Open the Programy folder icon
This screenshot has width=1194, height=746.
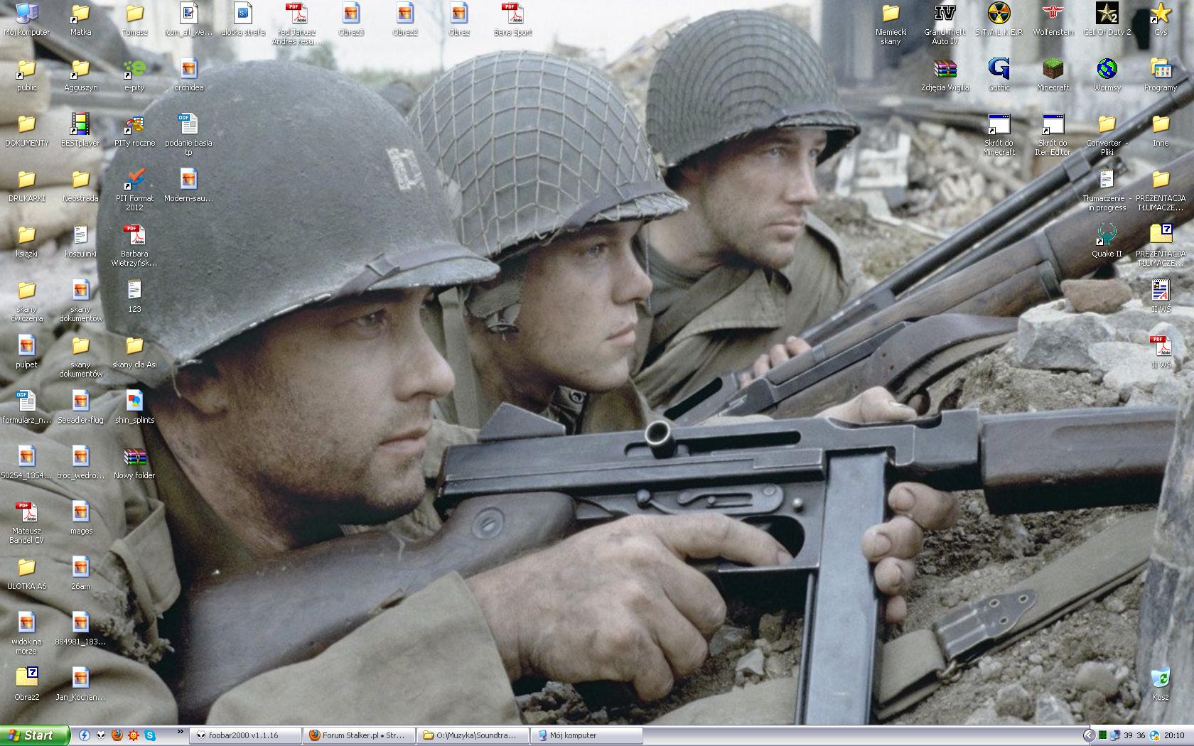coord(1161,75)
